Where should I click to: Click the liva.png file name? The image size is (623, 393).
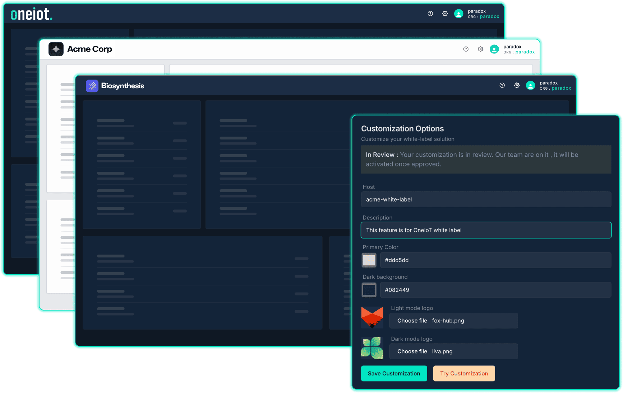point(442,351)
